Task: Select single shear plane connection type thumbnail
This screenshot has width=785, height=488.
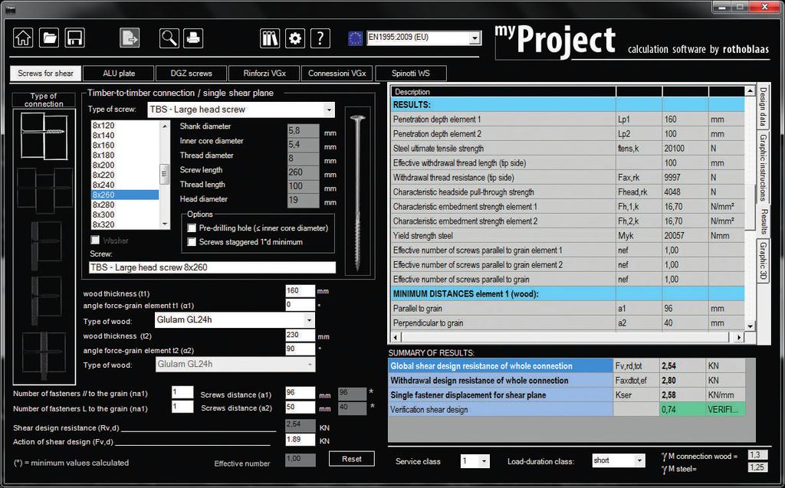Action: click(44, 136)
